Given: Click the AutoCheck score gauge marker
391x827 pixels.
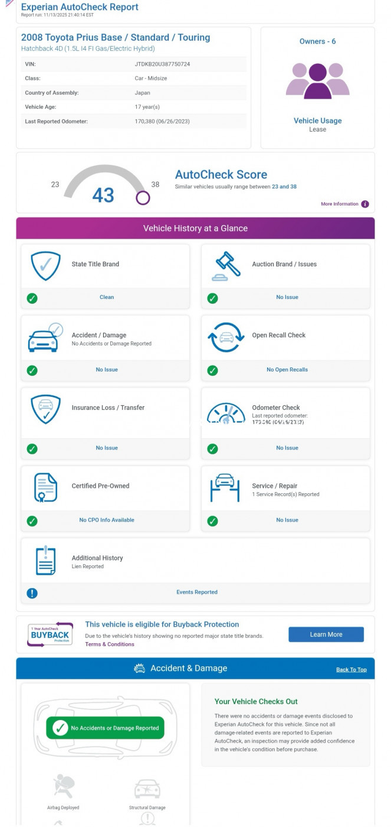Looking at the screenshot, I should click(x=143, y=198).
